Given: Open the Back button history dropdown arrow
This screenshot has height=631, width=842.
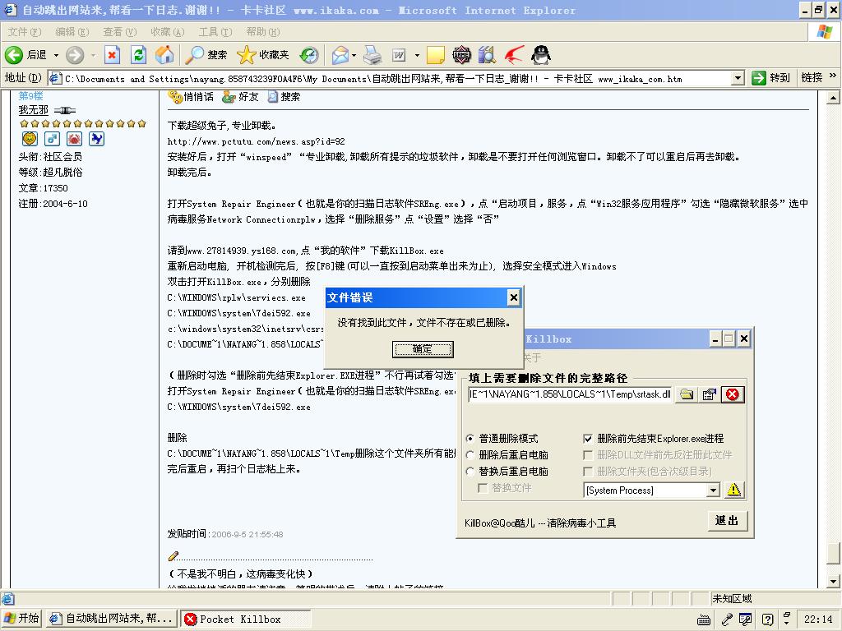Looking at the screenshot, I should click(x=56, y=55).
